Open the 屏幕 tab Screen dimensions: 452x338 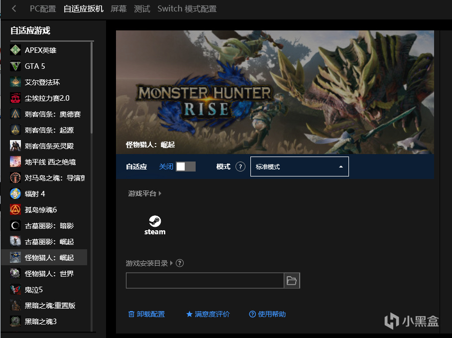(x=118, y=8)
